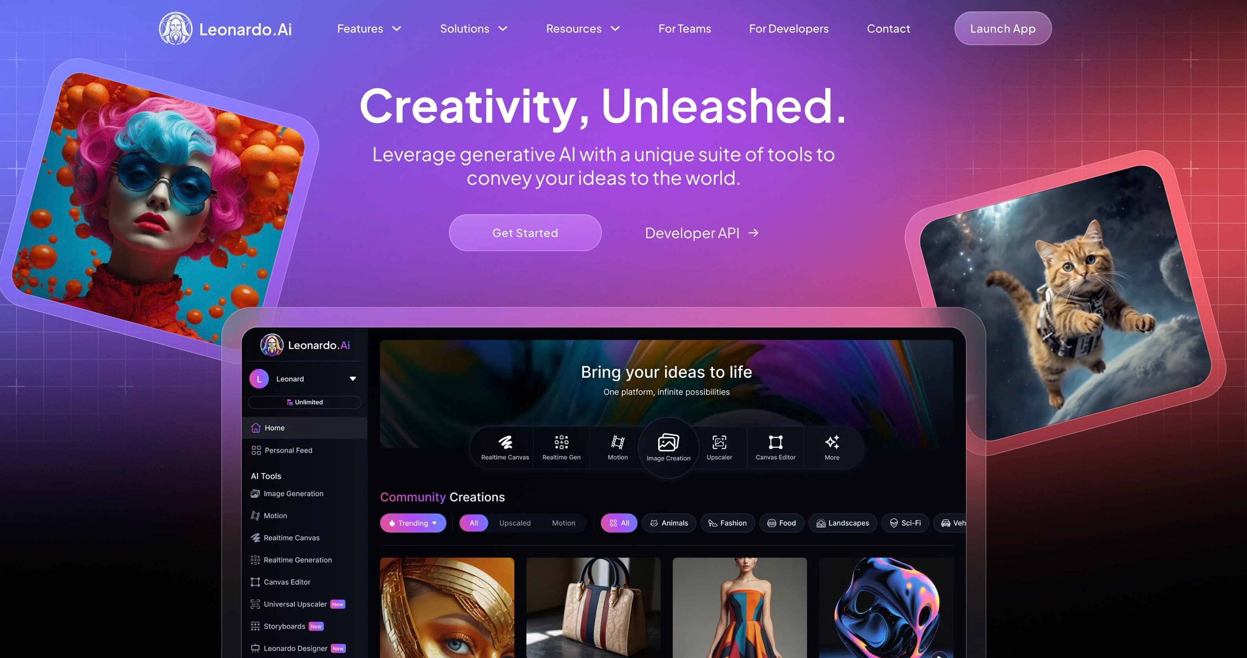Select the Trending filter toggle
The image size is (1247, 658).
pyautogui.click(x=412, y=523)
